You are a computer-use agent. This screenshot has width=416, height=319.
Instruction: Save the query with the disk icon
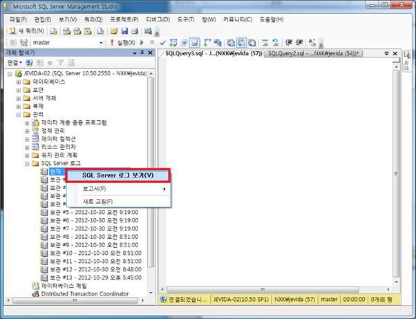coord(124,31)
